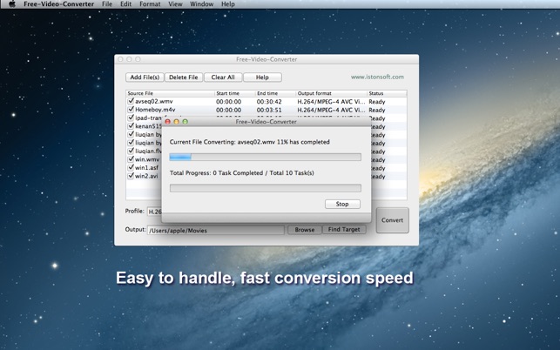This screenshot has height=350, width=560.
Task: Click the Source File column header
Action: click(x=170, y=93)
